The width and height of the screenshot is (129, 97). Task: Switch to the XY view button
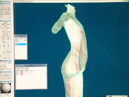coord(8,76)
